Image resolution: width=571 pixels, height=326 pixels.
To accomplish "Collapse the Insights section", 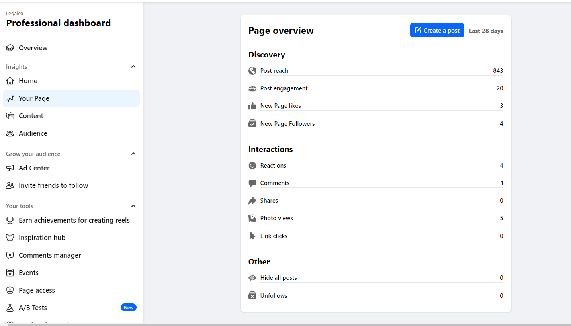I will (x=133, y=67).
